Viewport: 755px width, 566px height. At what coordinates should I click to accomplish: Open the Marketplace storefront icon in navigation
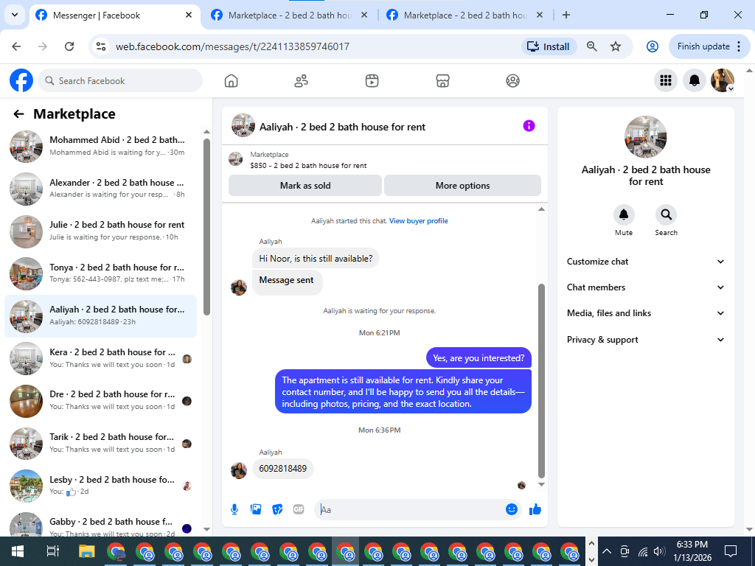pyautogui.click(x=442, y=81)
